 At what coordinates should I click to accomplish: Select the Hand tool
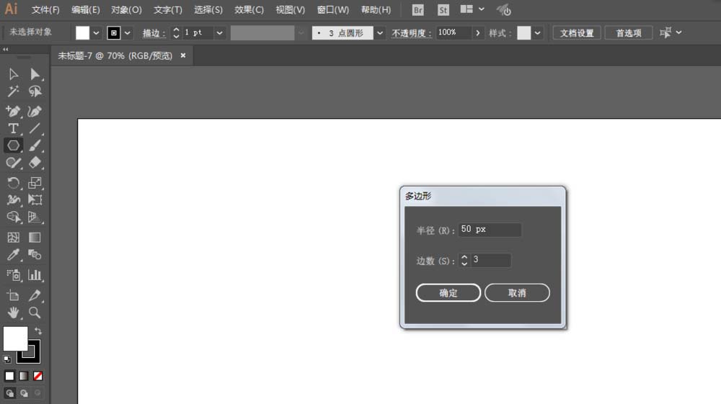pos(13,313)
